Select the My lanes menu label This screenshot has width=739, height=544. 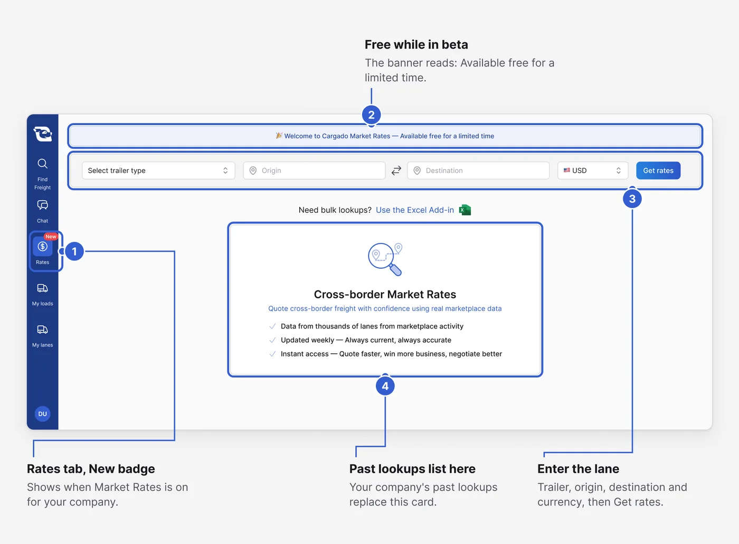pos(43,345)
